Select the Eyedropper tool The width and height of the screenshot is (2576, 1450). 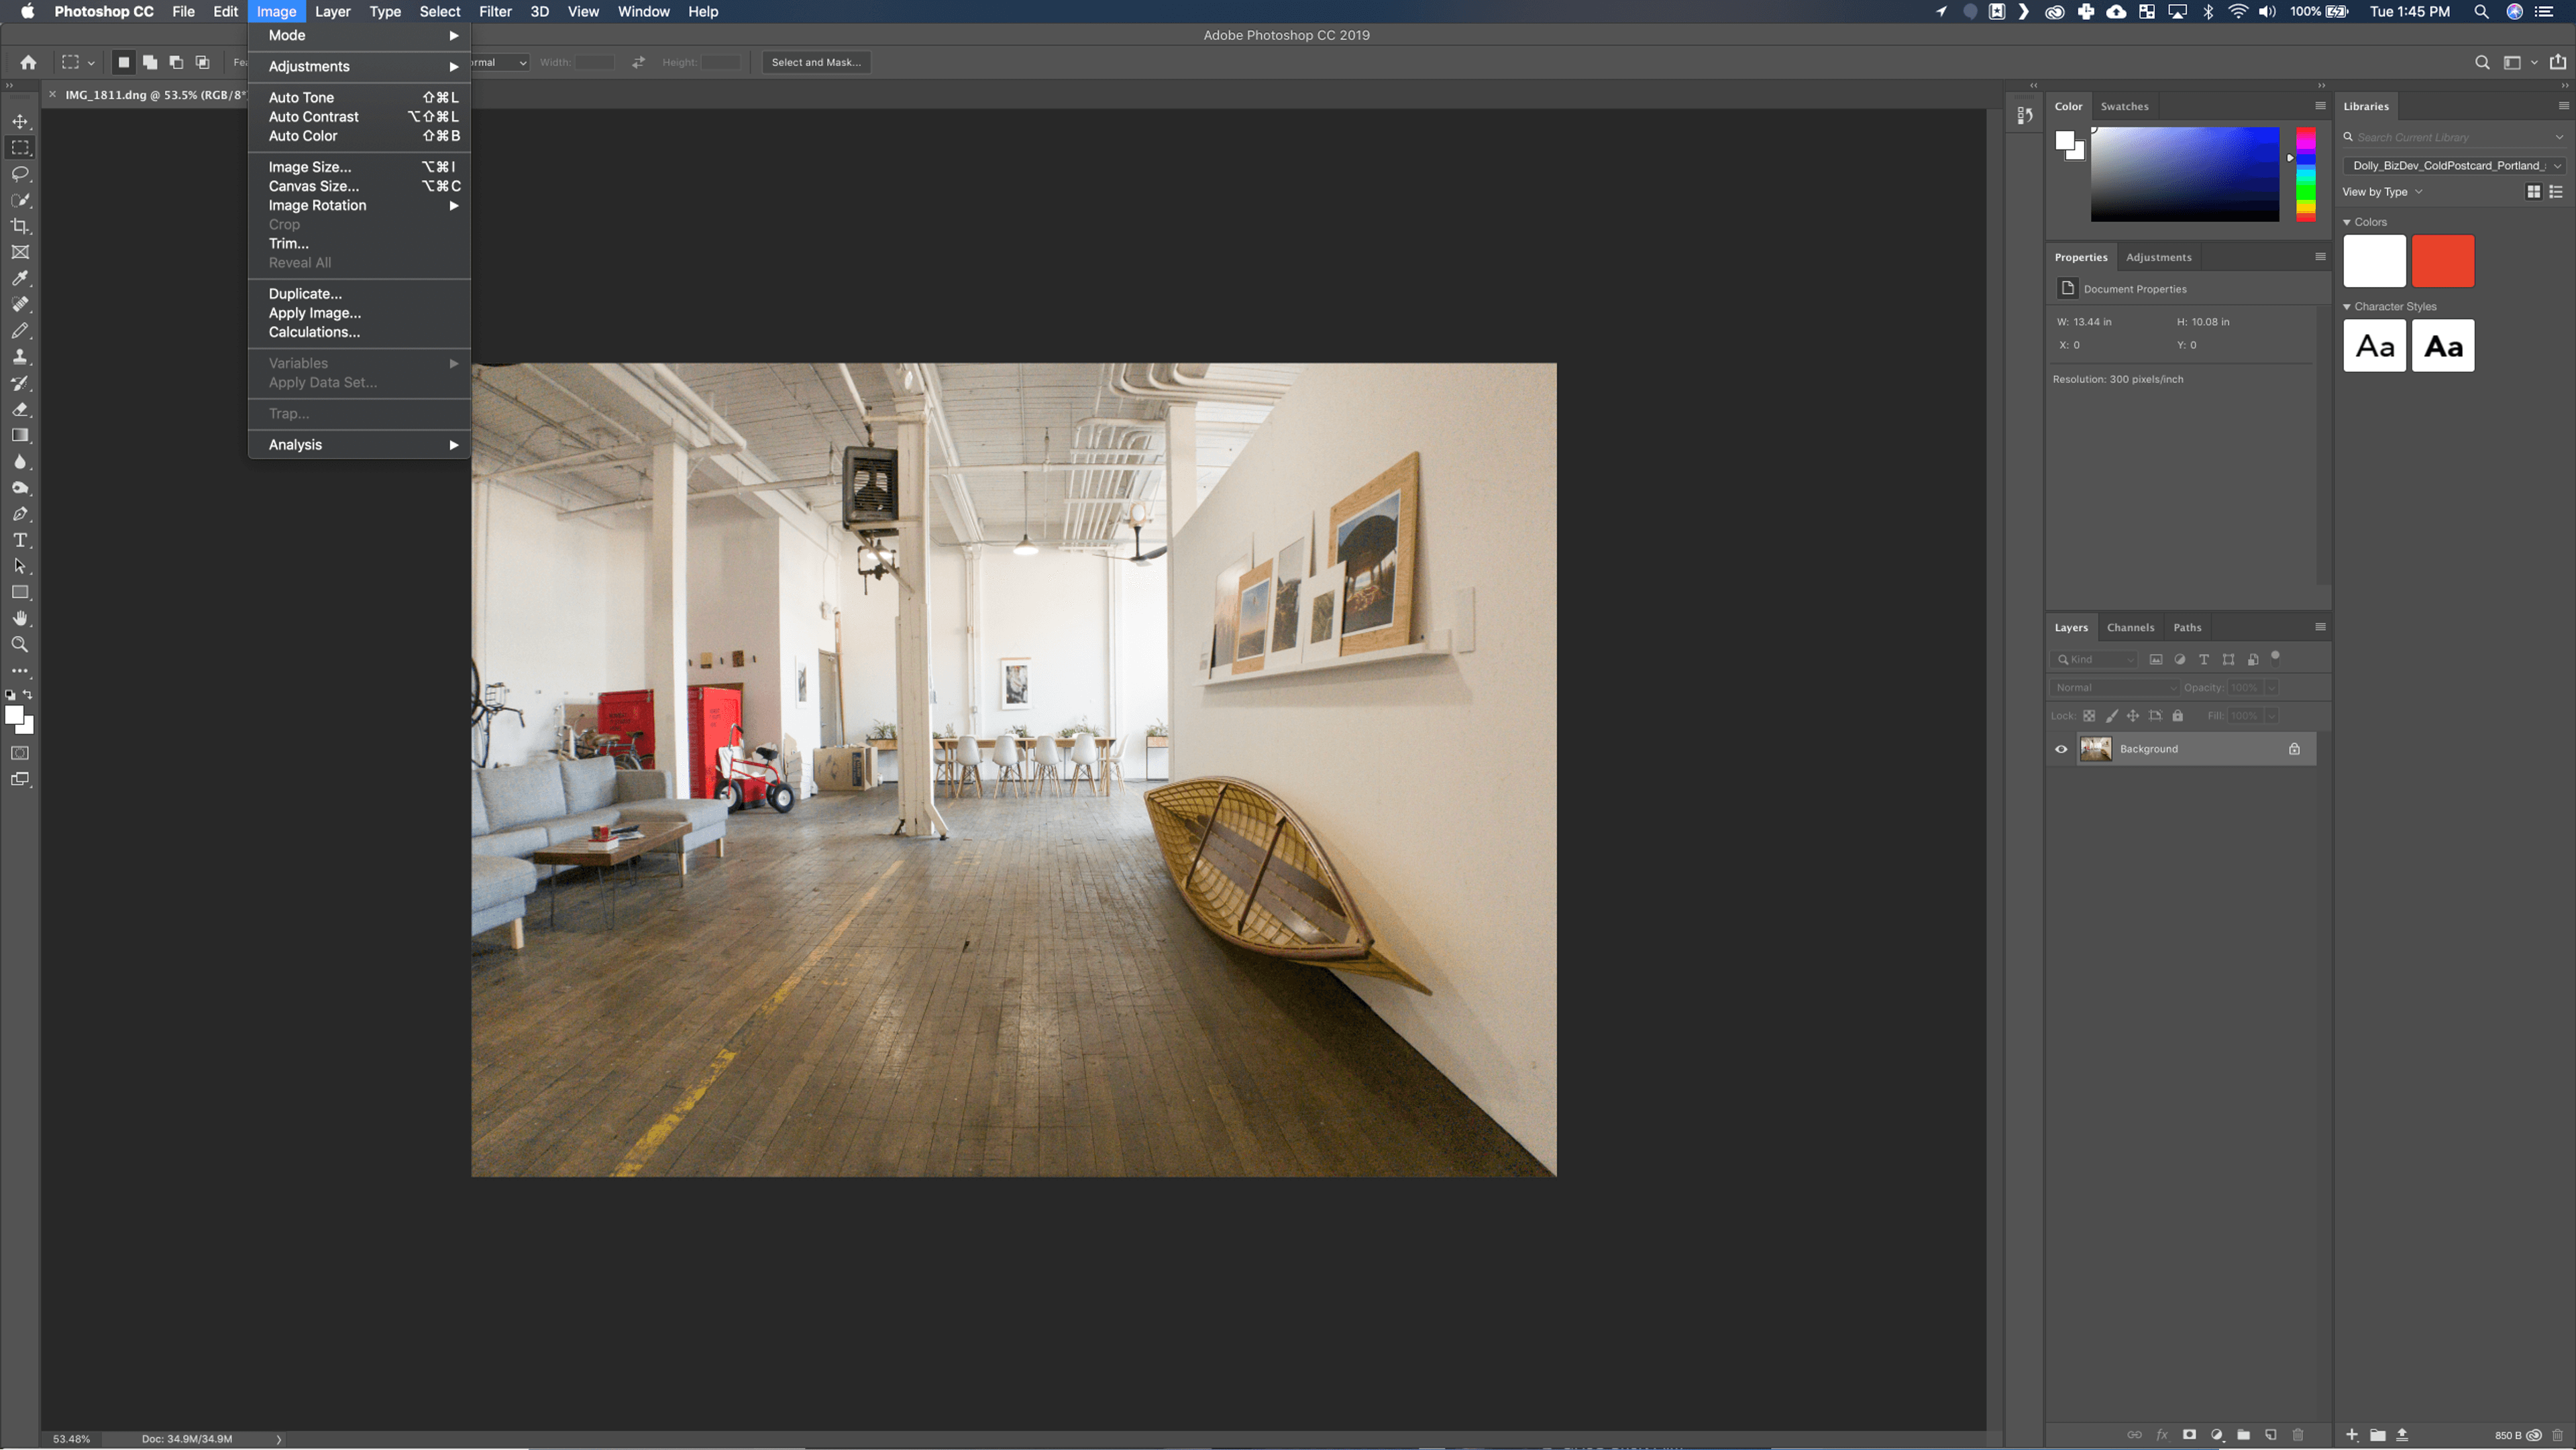tap(20, 278)
